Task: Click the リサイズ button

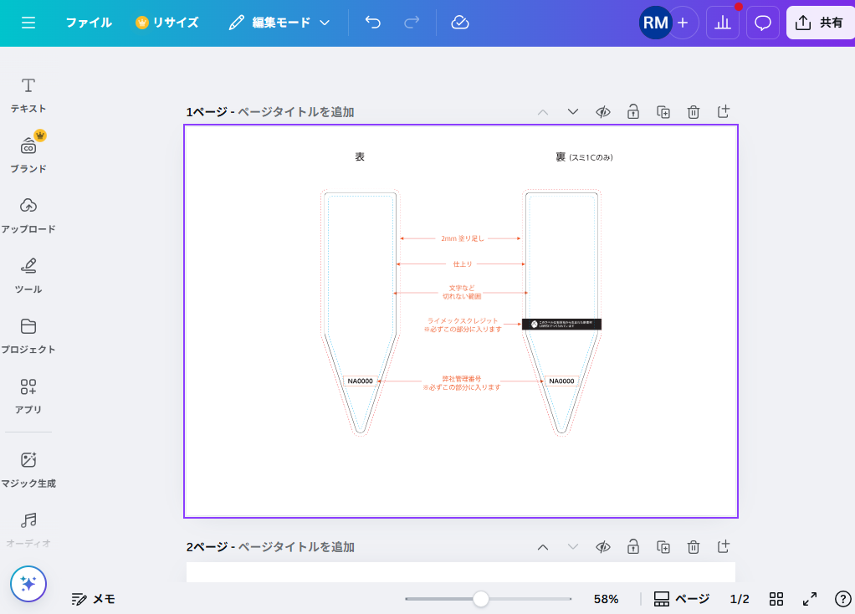Action: pyautogui.click(x=167, y=23)
